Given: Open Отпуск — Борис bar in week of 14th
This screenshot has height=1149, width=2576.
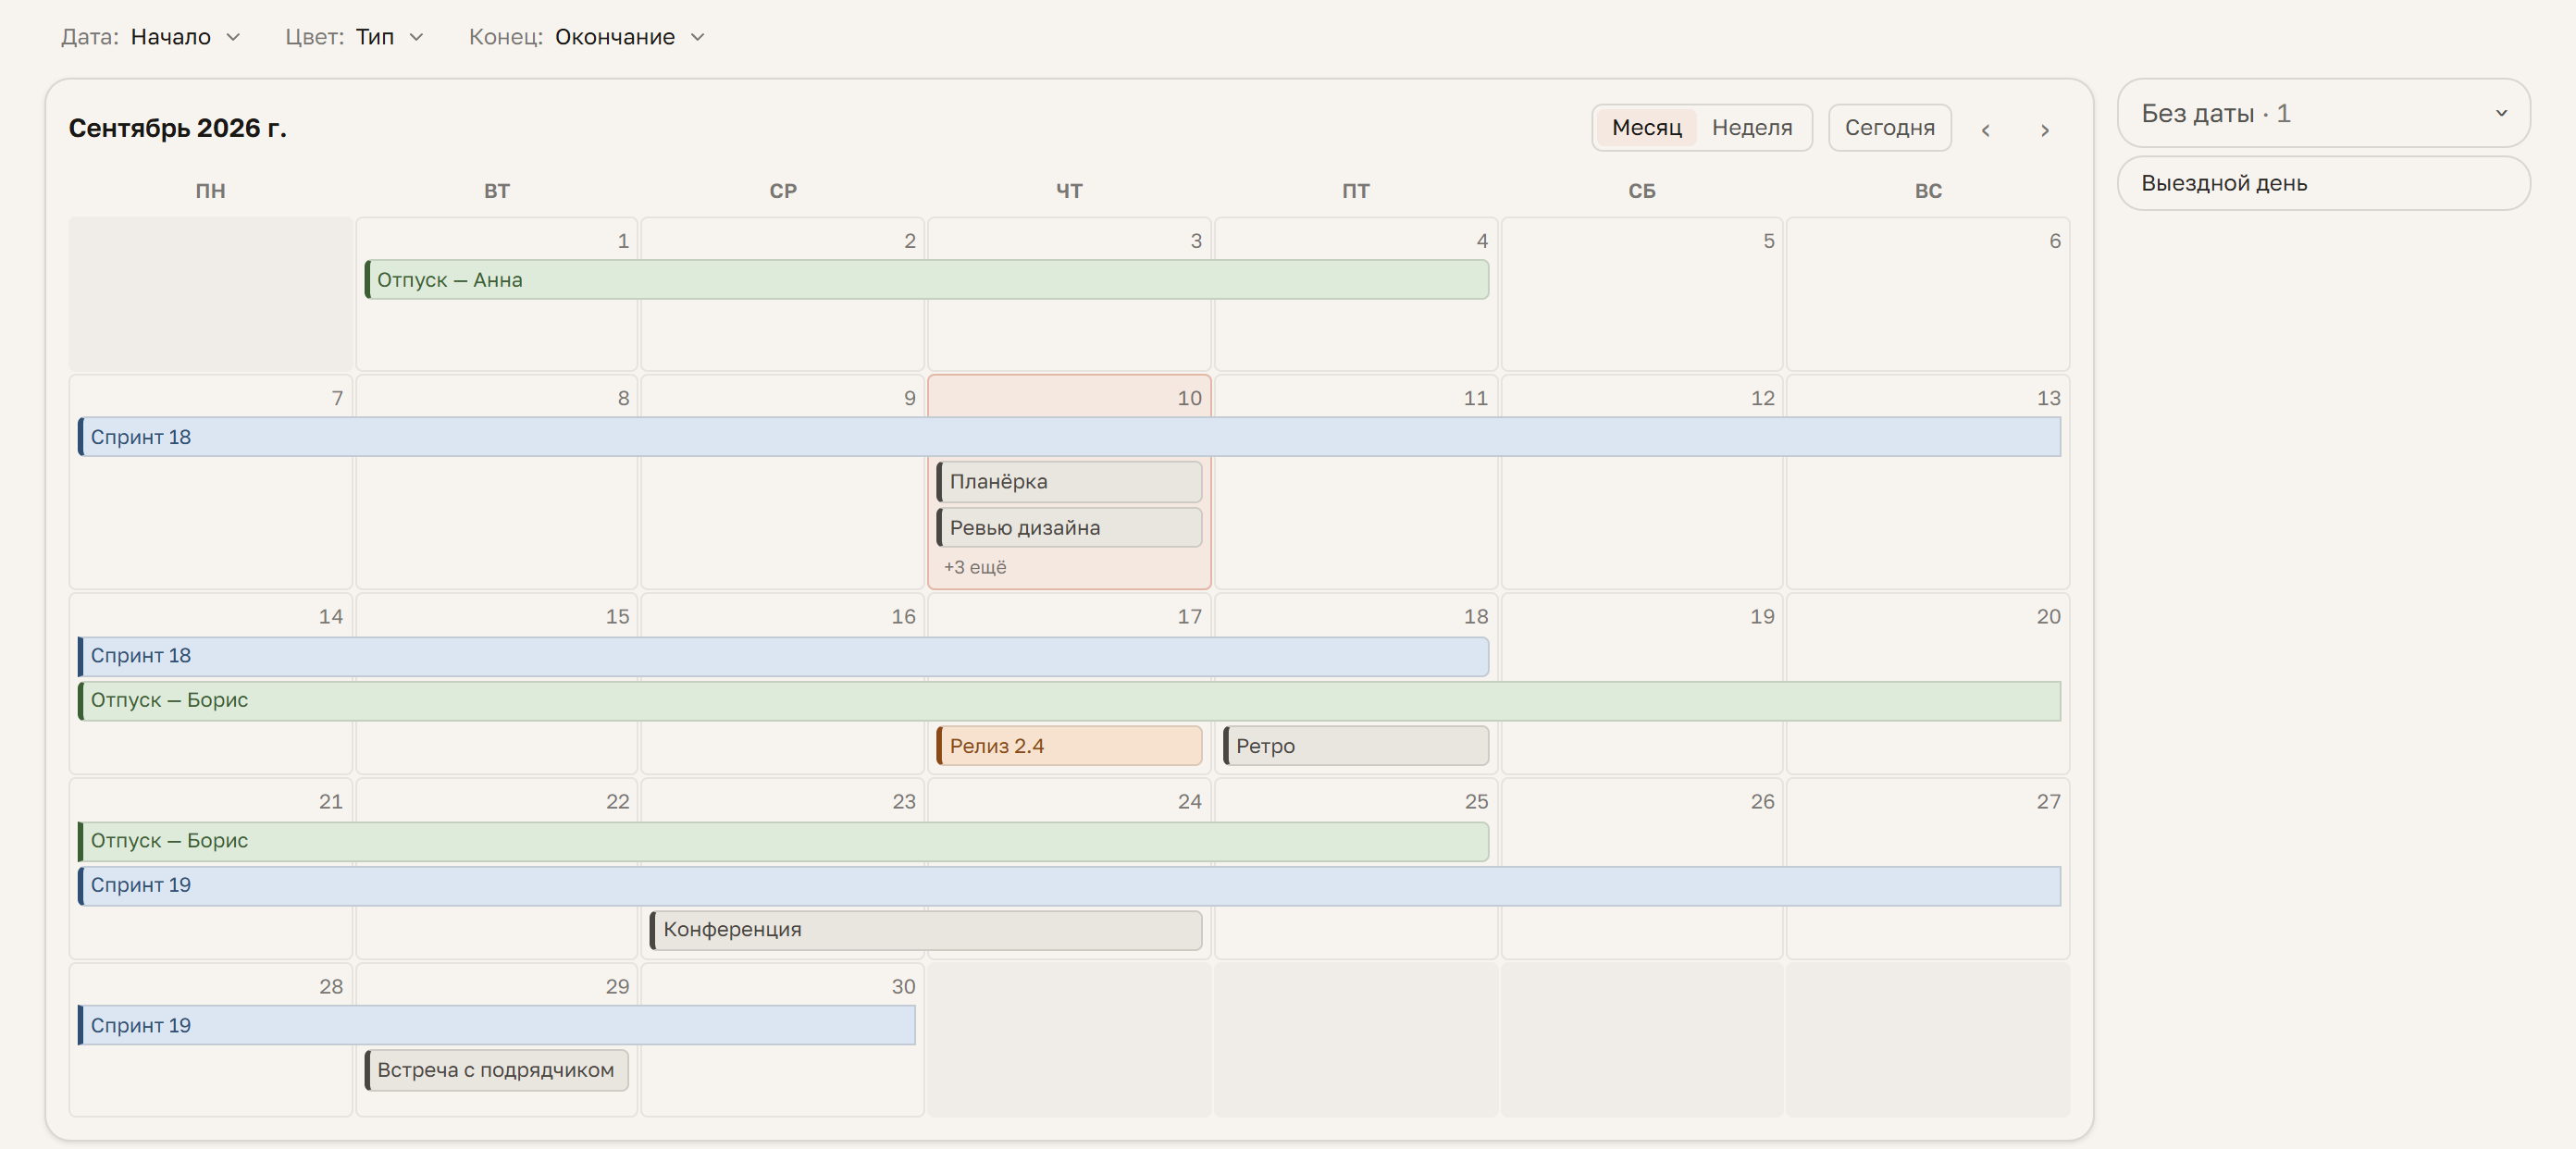Looking at the screenshot, I should point(1069,700).
